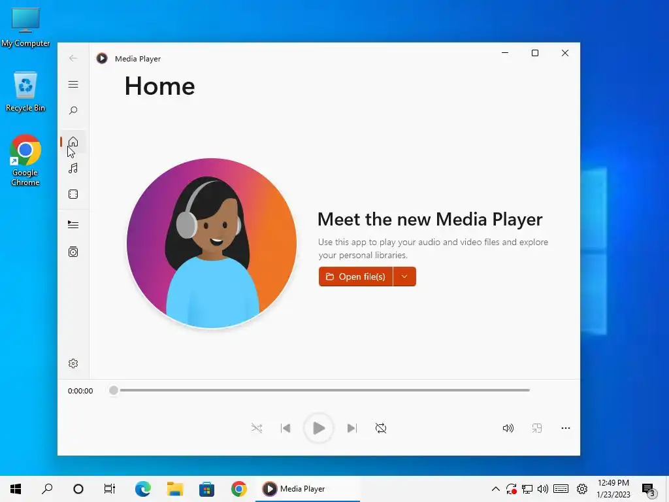Show hidden system tray icons

tap(495, 489)
